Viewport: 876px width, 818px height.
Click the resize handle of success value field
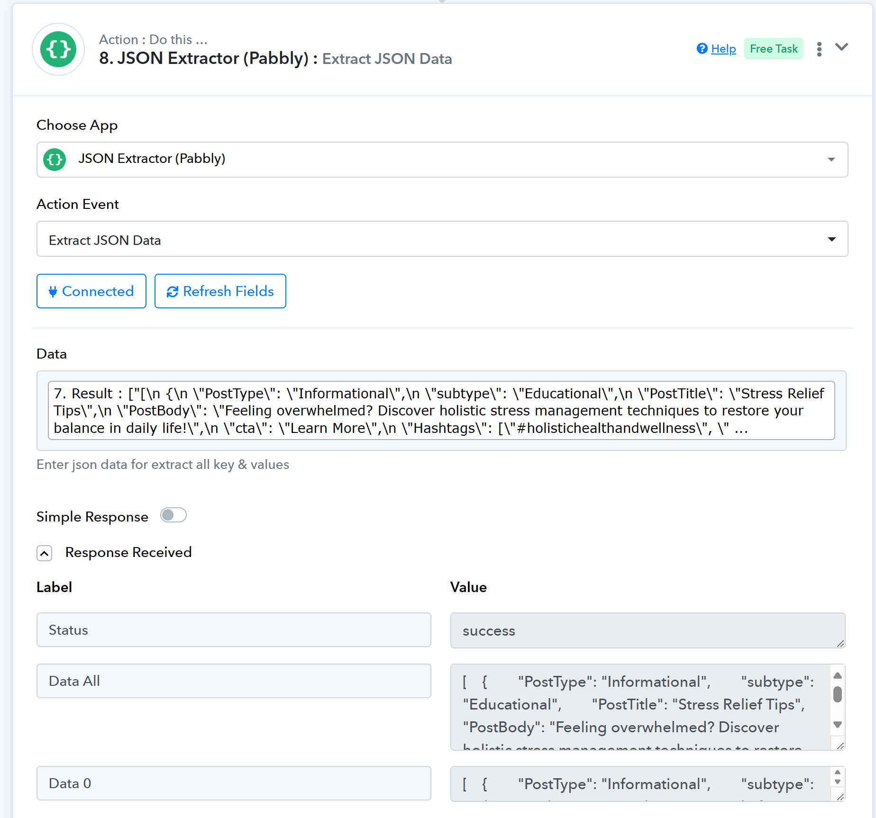[x=840, y=643]
